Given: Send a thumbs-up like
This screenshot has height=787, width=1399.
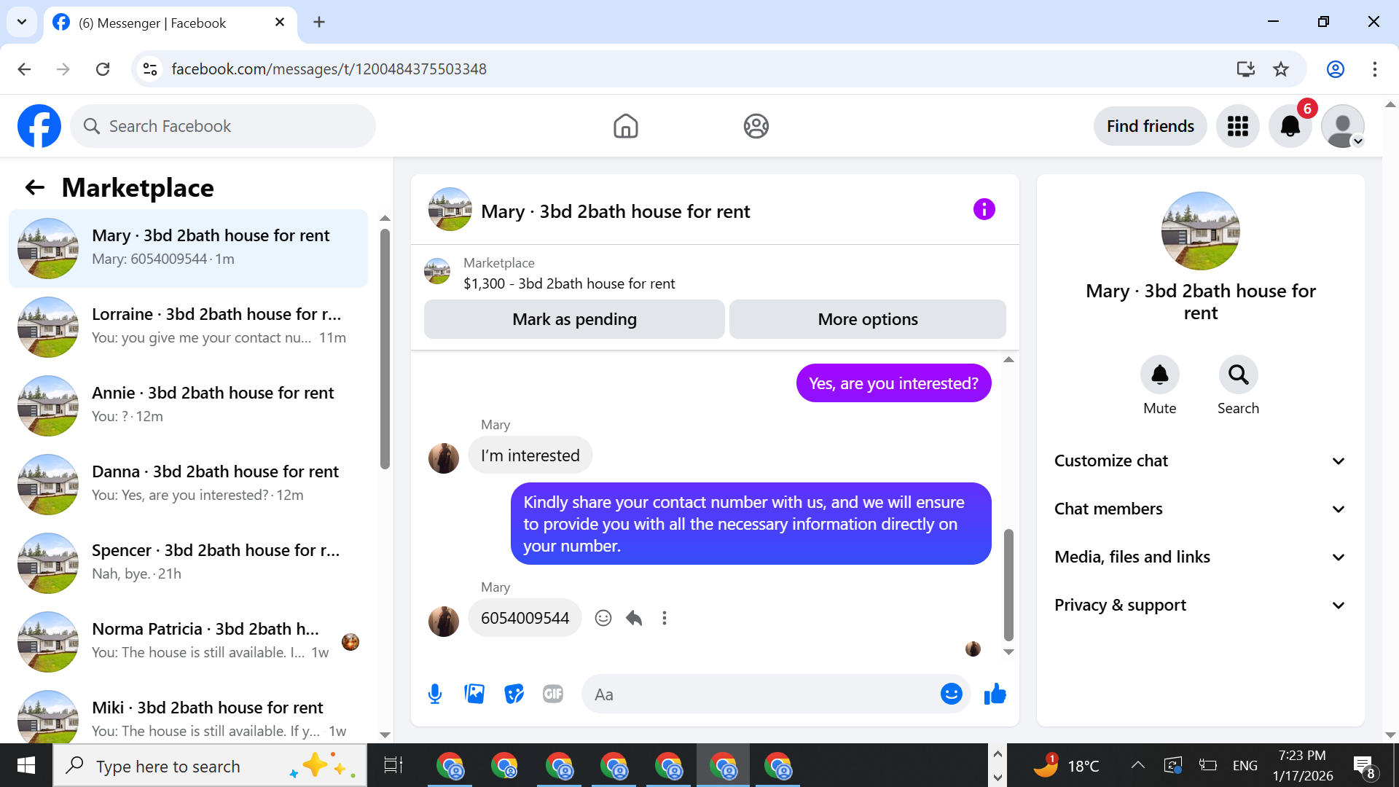Looking at the screenshot, I should (995, 694).
